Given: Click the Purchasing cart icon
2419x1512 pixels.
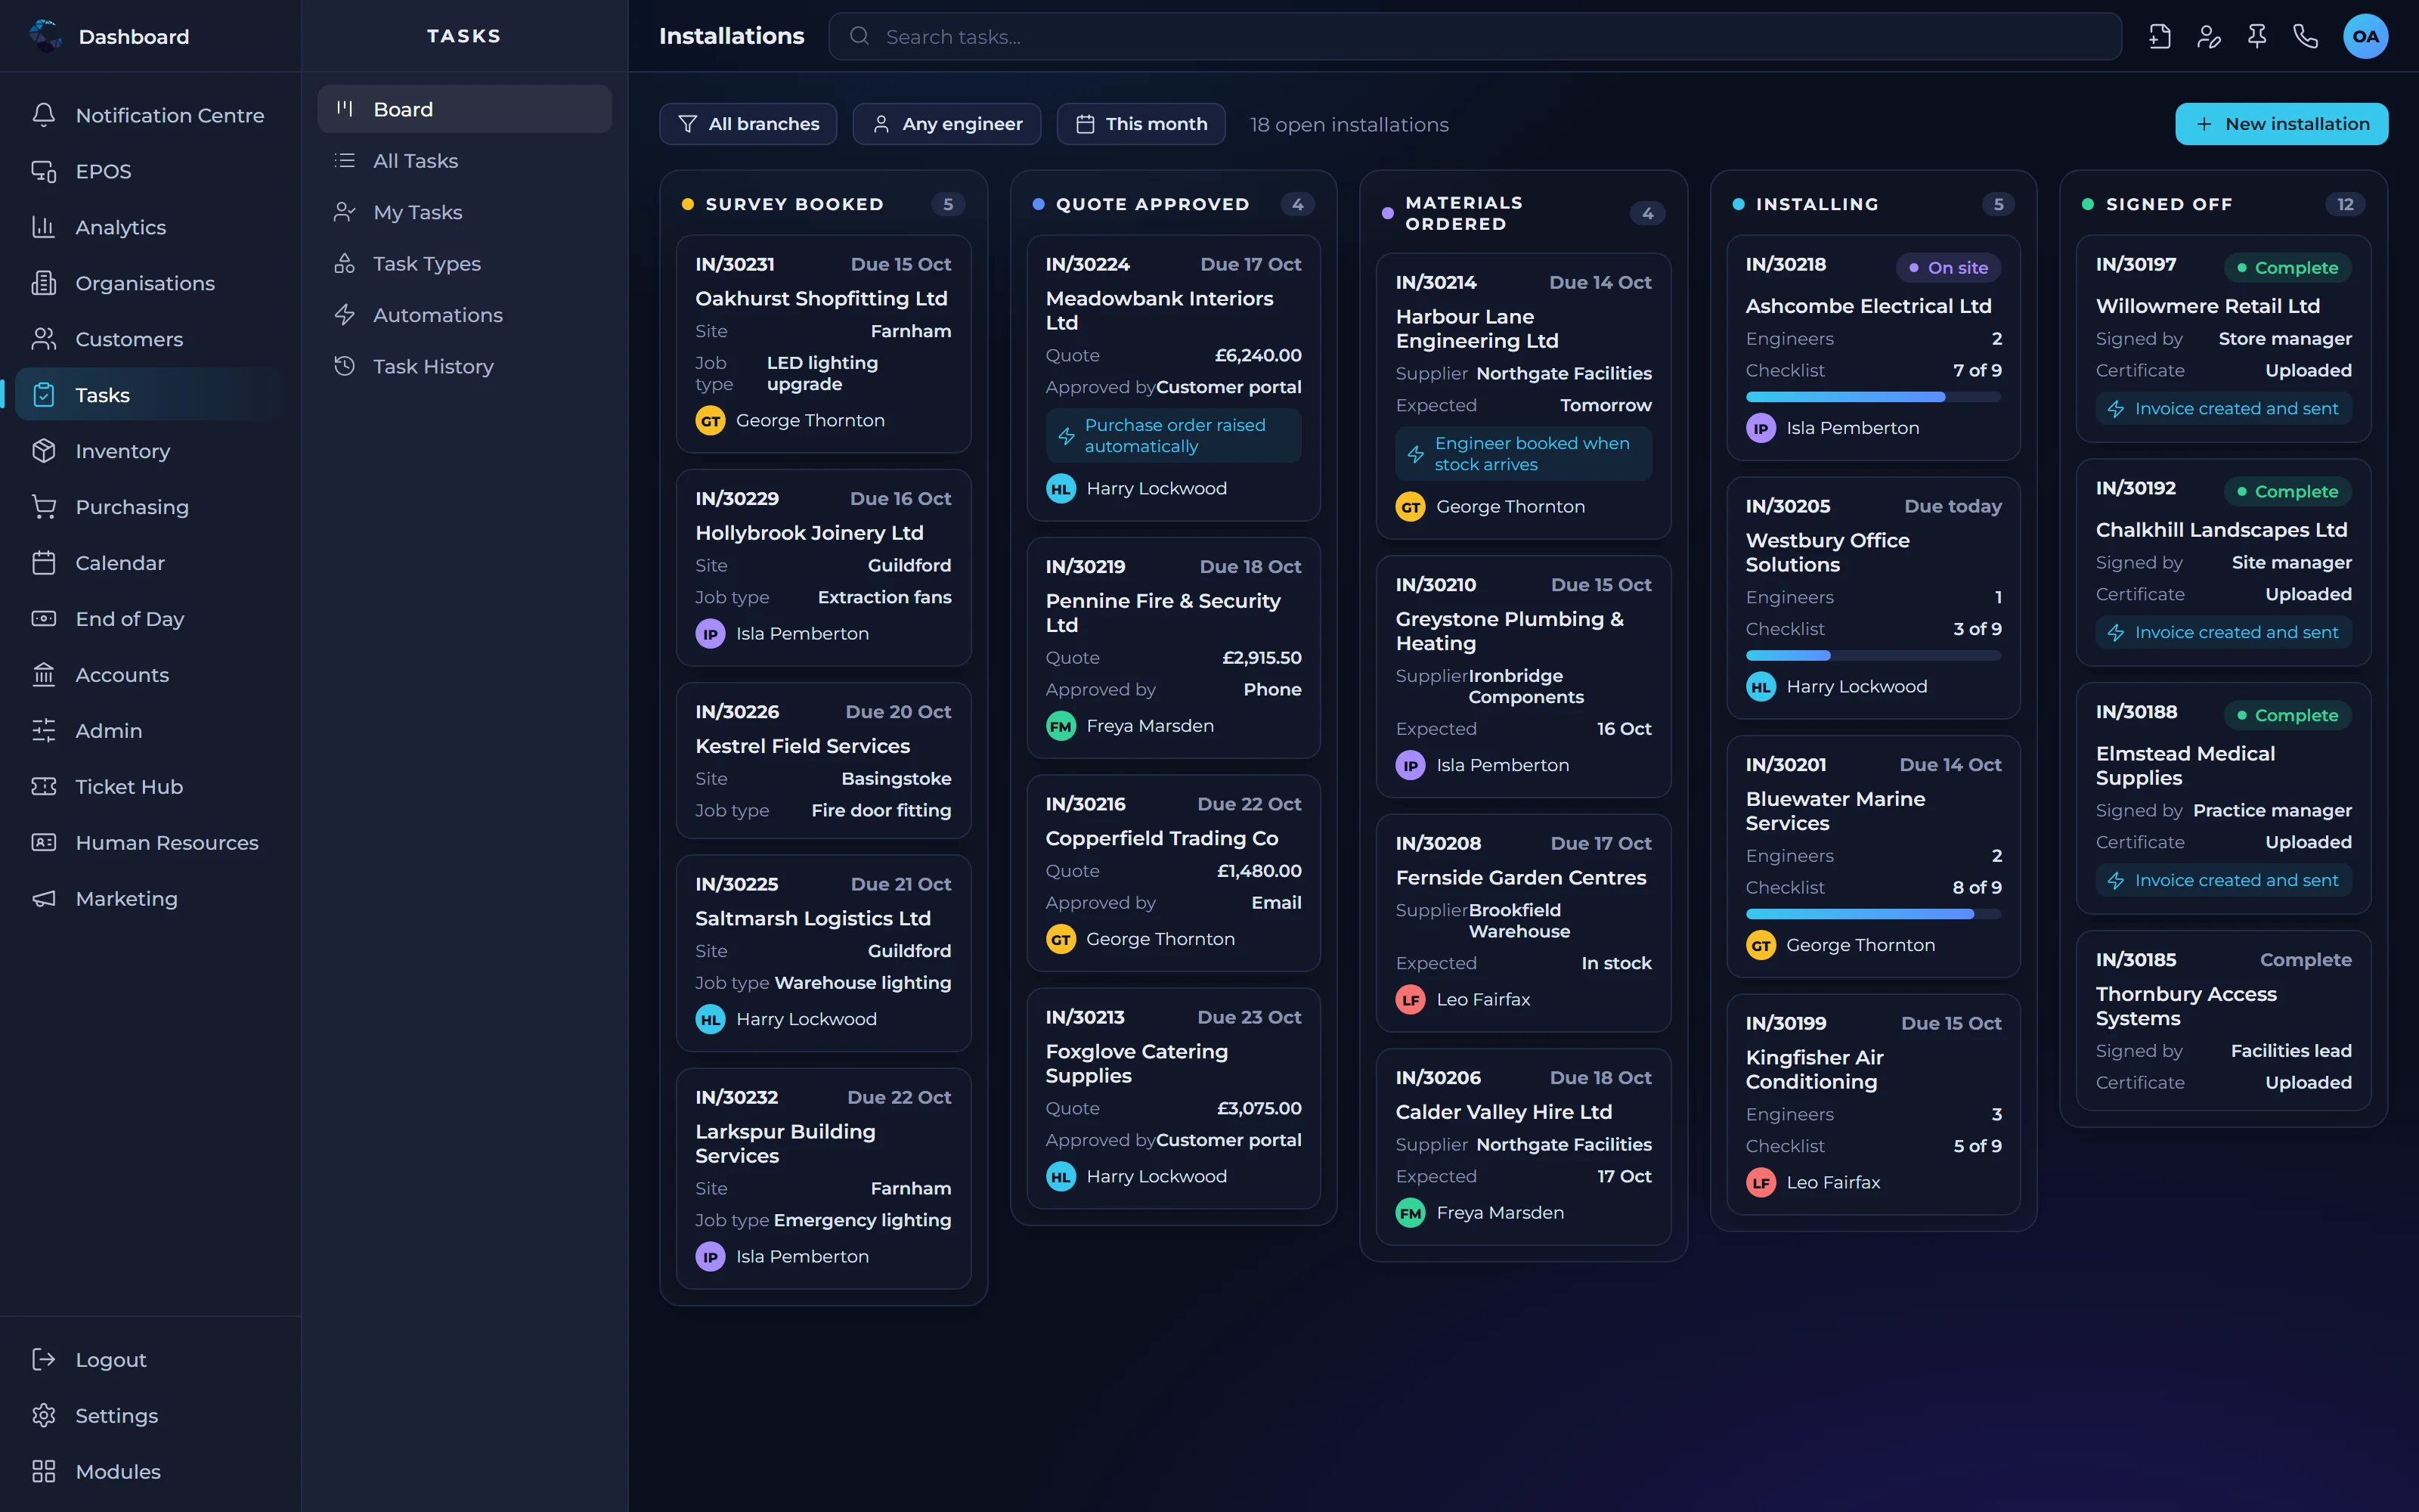Looking at the screenshot, I should tap(43, 507).
